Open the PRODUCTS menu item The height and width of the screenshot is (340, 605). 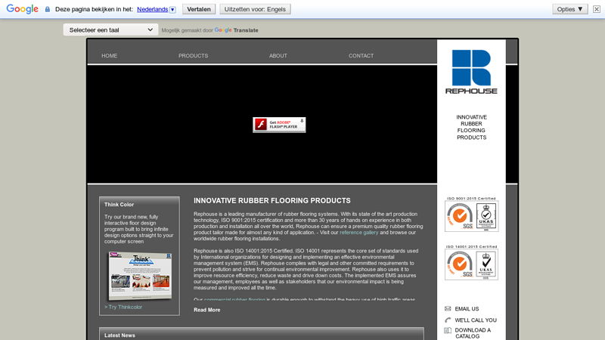193,56
